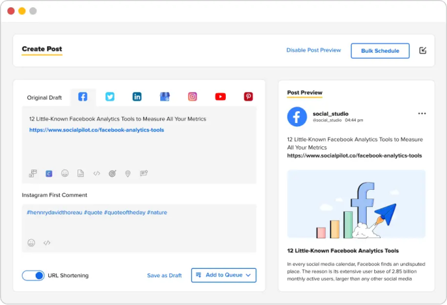Open emoji picker in first comment box

pos(31,243)
